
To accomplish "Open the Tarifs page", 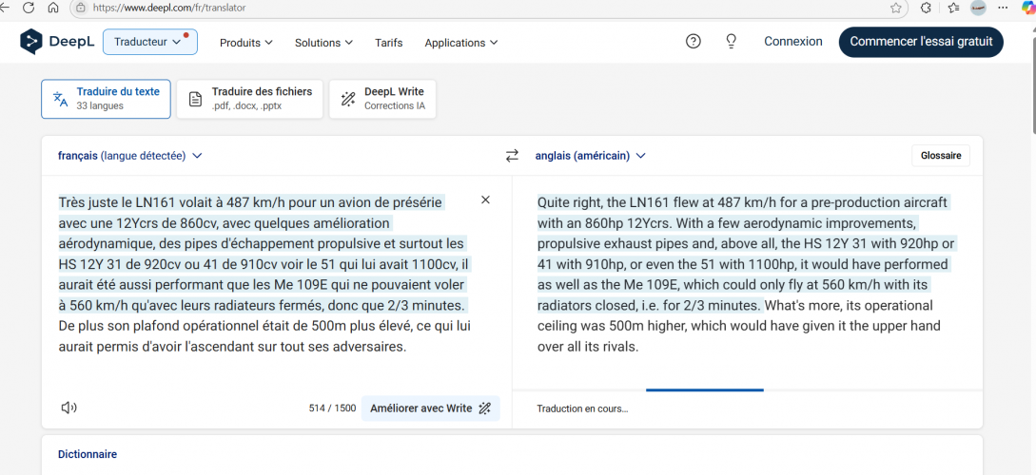I will 388,42.
